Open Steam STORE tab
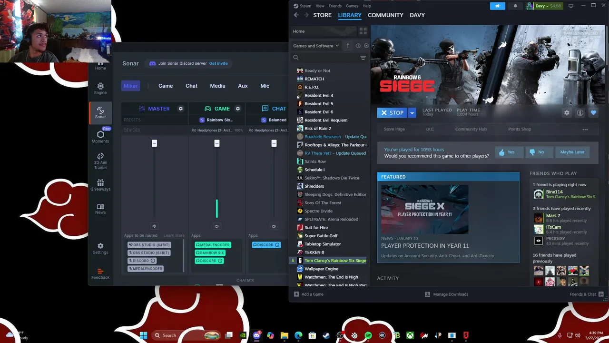 (322, 15)
